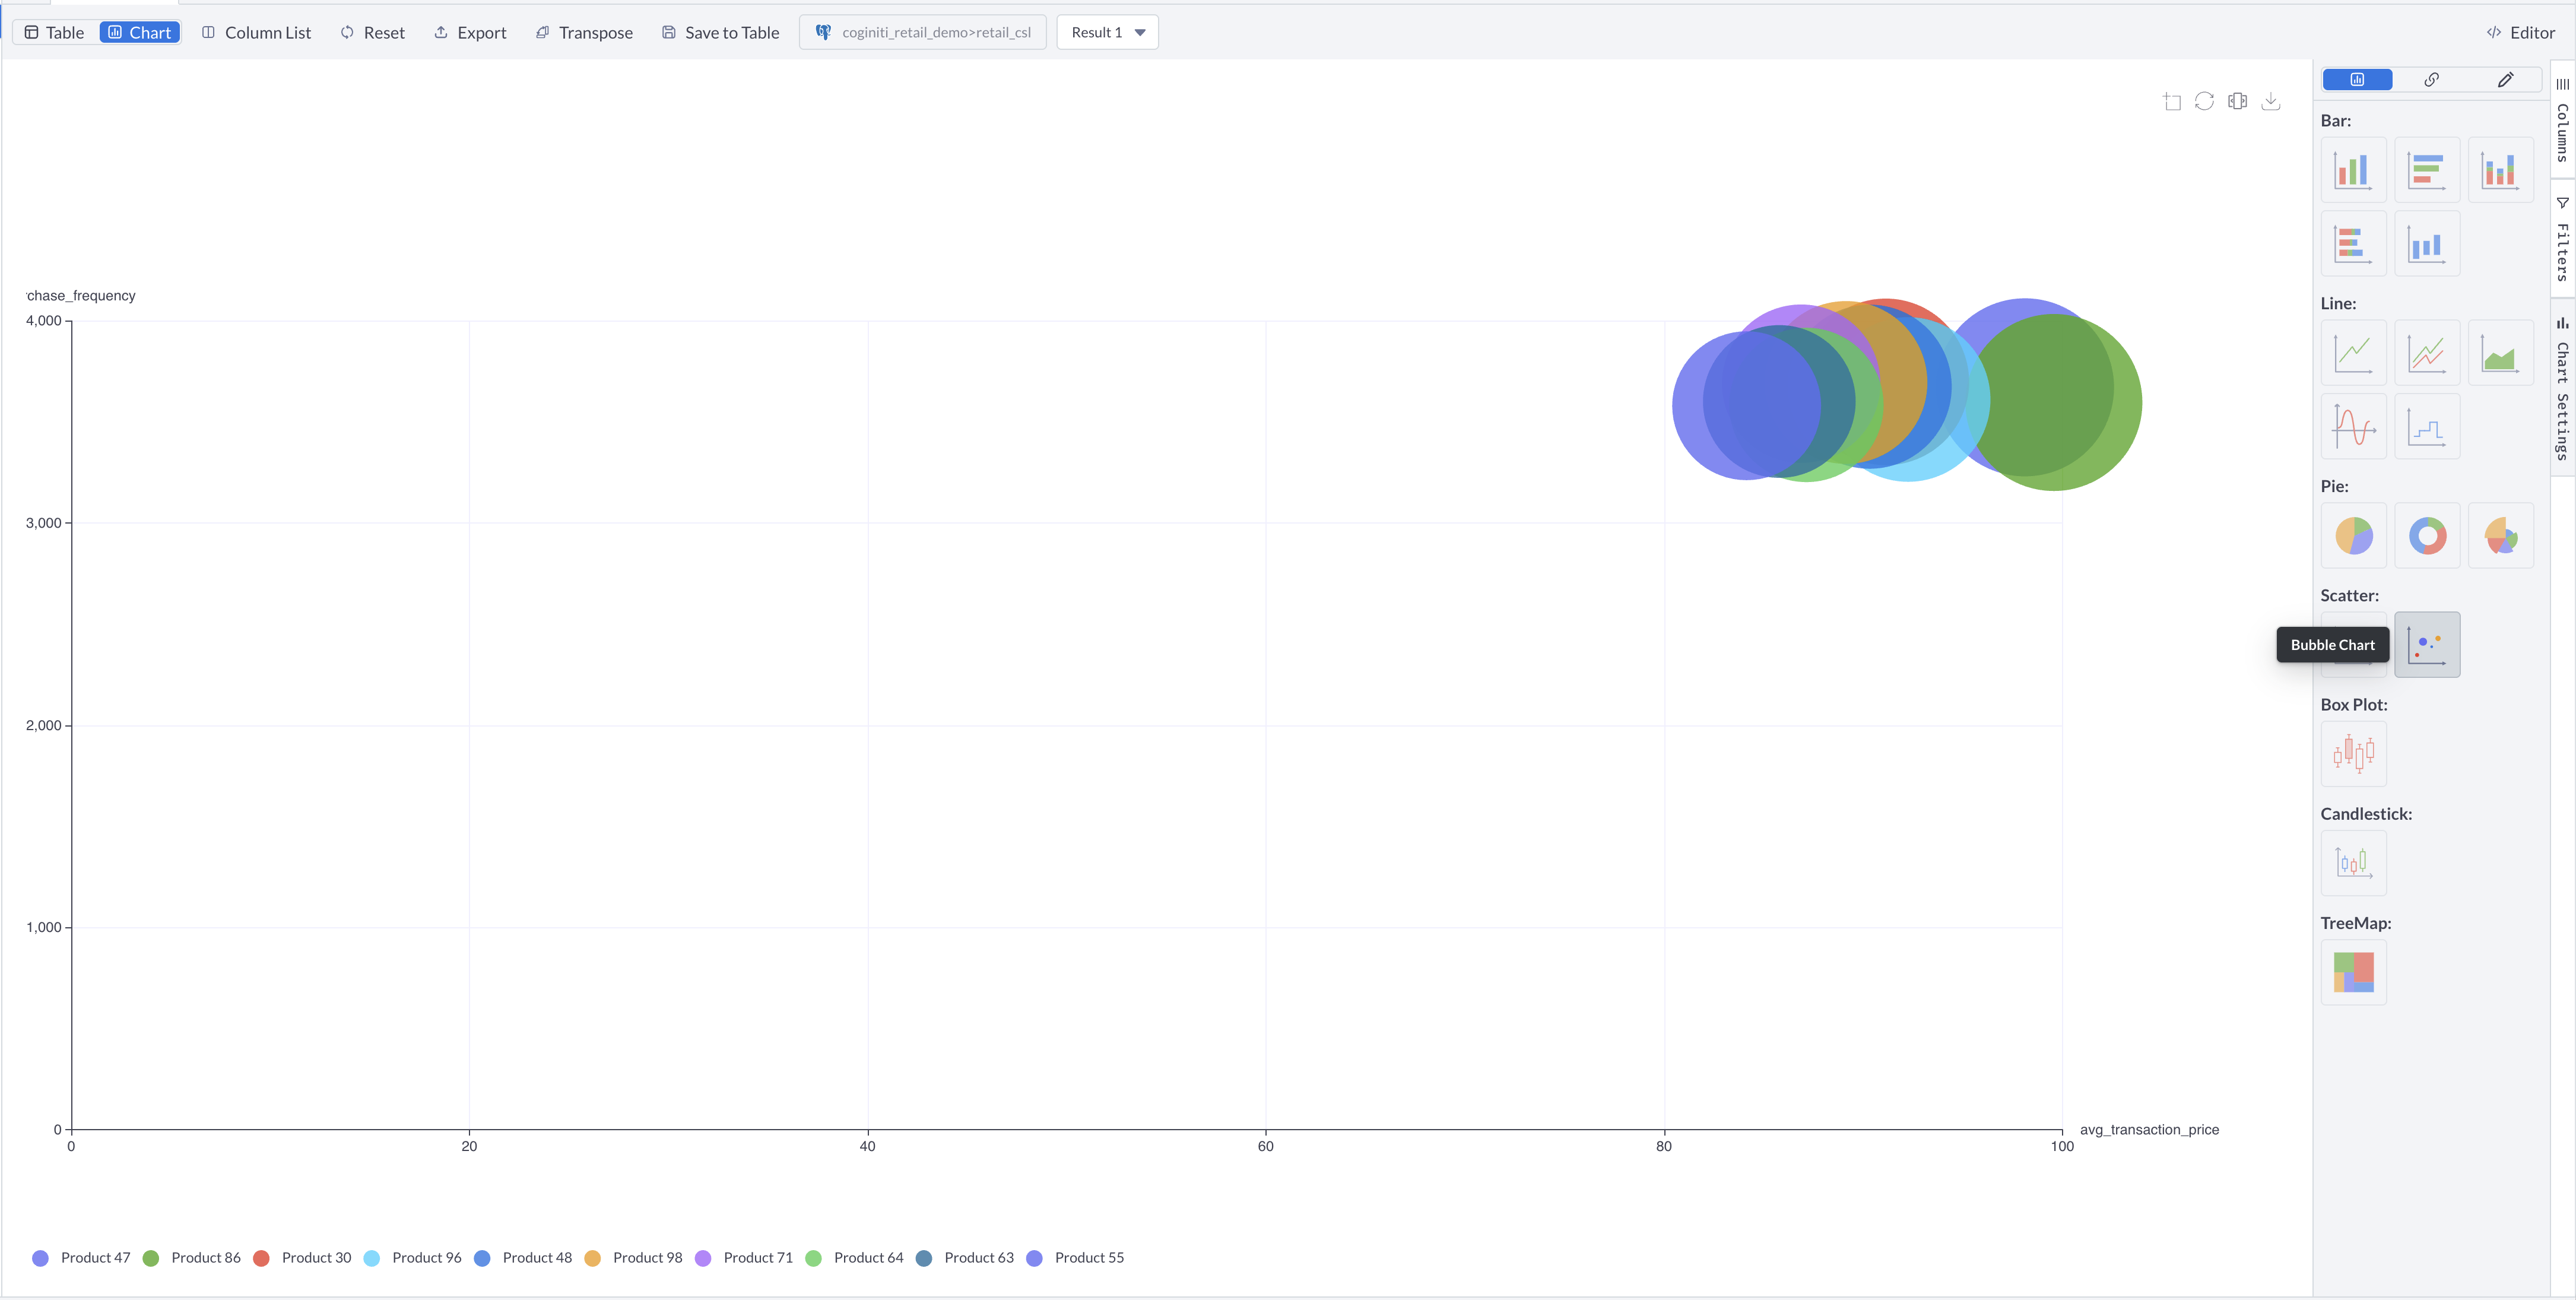
Task: Open the Editor view
Action: [2520, 31]
